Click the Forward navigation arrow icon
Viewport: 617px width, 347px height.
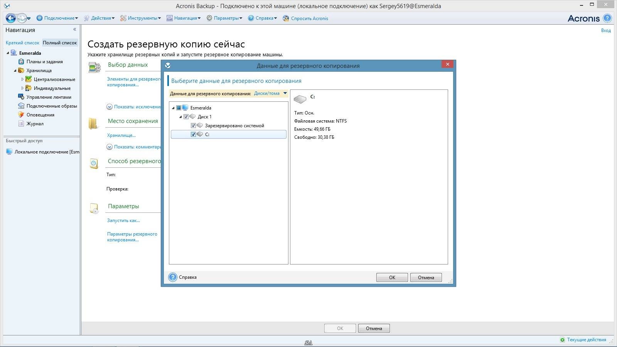click(x=22, y=18)
